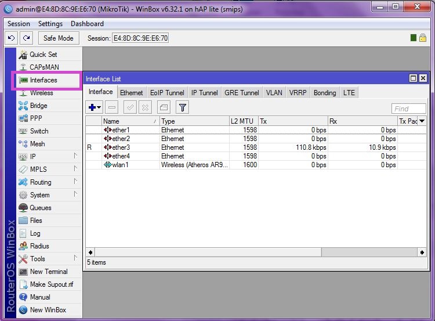The width and height of the screenshot is (435, 321).
Task: Open Files in the sidebar
Action: (49, 221)
